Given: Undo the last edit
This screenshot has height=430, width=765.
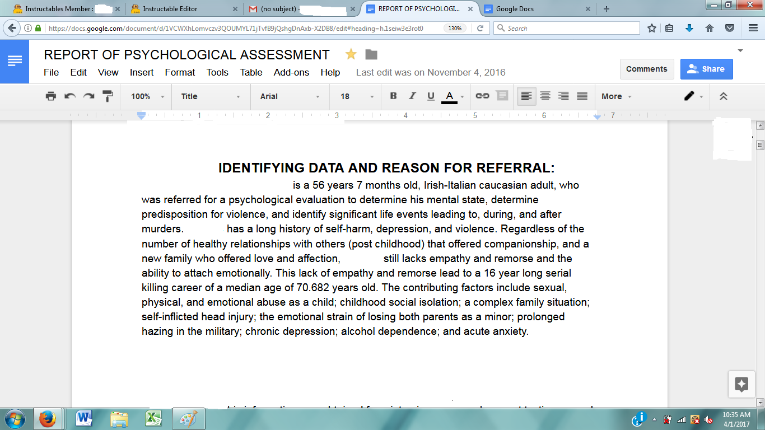Looking at the screenshot, I should (69, 96).
